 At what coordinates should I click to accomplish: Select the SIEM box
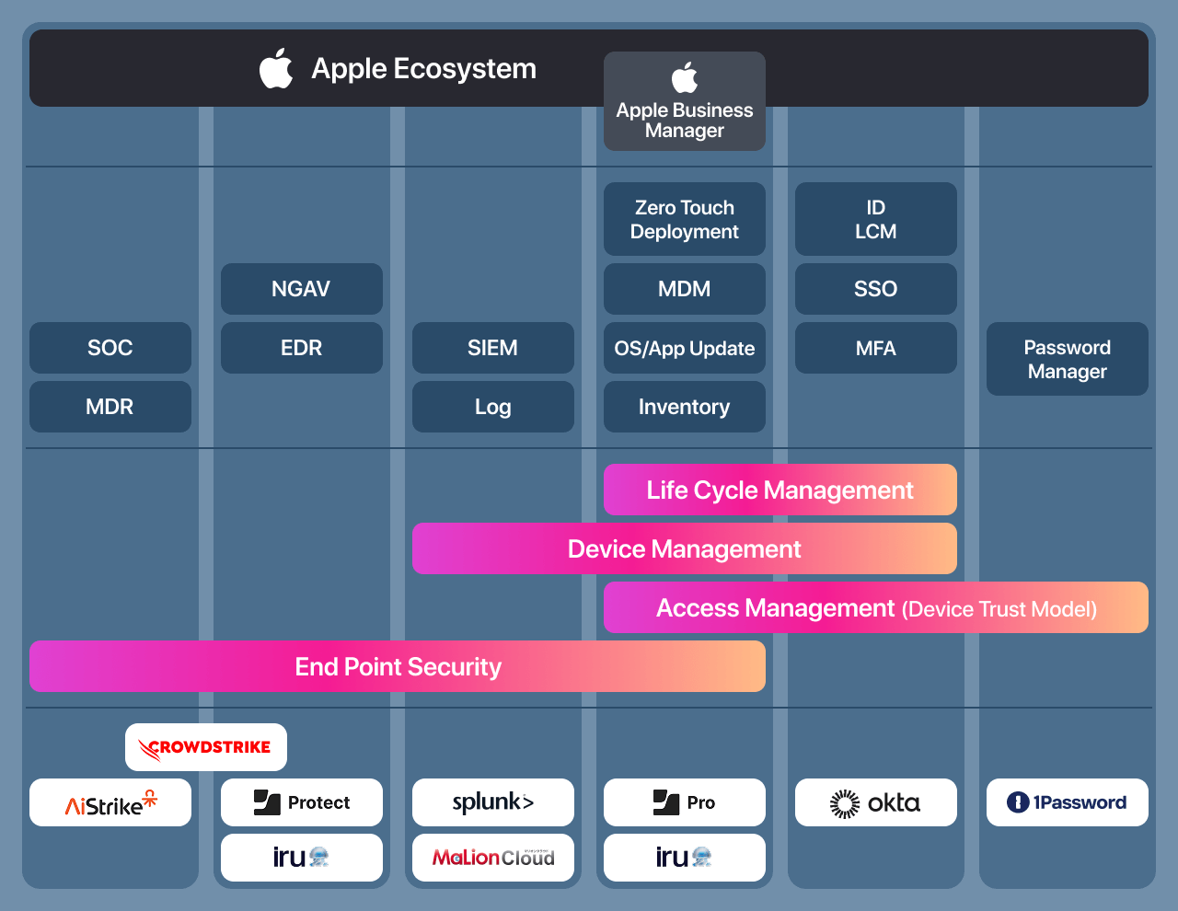(493, 348)
